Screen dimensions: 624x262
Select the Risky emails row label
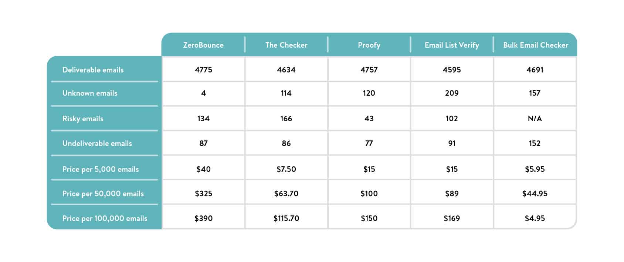pos(83,119)
